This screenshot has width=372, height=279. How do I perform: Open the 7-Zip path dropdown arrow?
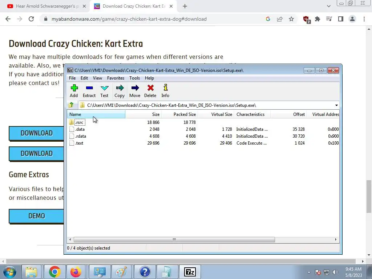coord(336,105)
